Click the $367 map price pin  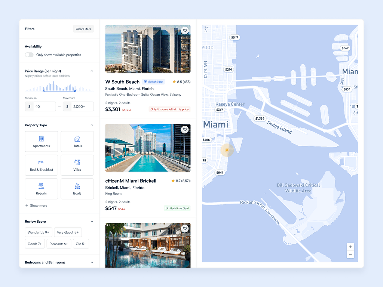pyautogui.click(x=220, y=109)
